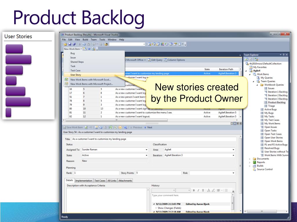Click the Save floppy disk icon

pyautogui.click(x=70, y=44)
